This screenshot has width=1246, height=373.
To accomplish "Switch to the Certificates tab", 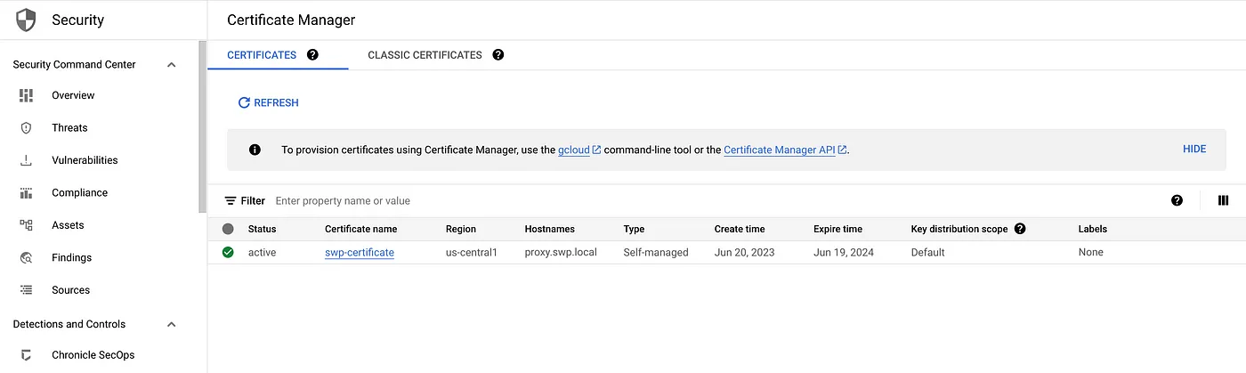I will [262, 54].
